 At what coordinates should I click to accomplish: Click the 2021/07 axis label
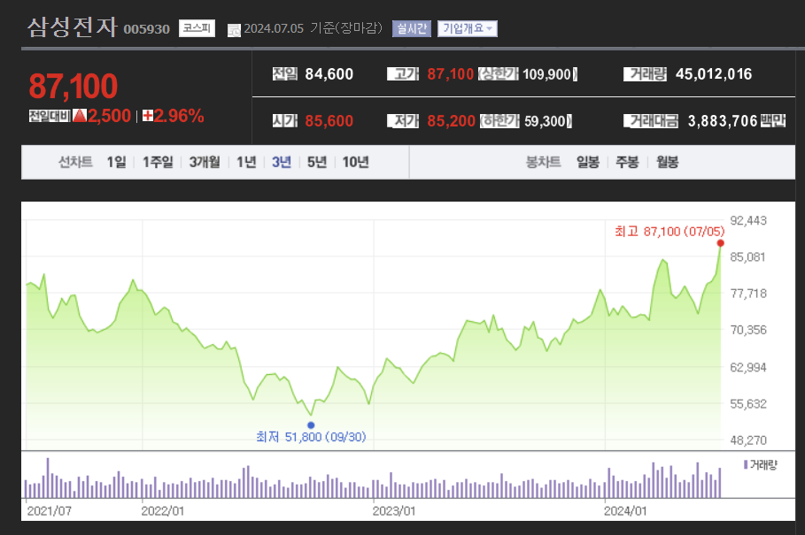[50, 511]
